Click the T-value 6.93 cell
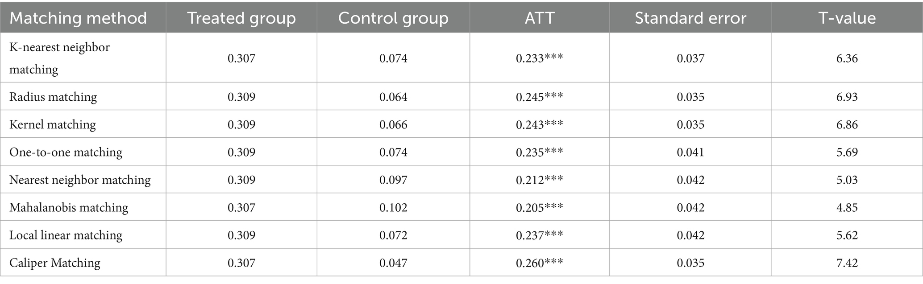 point(847,97)
